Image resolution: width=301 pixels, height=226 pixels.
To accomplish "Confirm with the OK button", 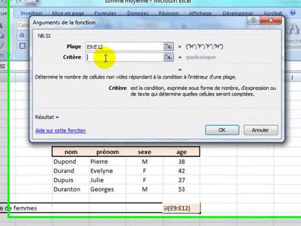I will pyautogui.click(x=222, y=130).
